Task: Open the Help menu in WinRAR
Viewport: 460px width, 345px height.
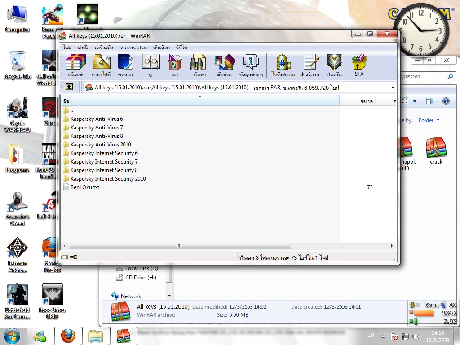Action: pyautogui.click(x=181, y=47)
